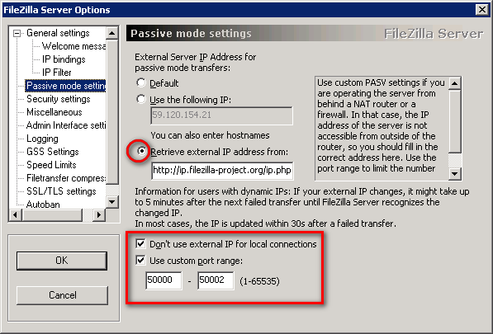The height and width of the screenshot is (334, 493).
Task: Click the 50000 start port field
Action: point(164,280)
